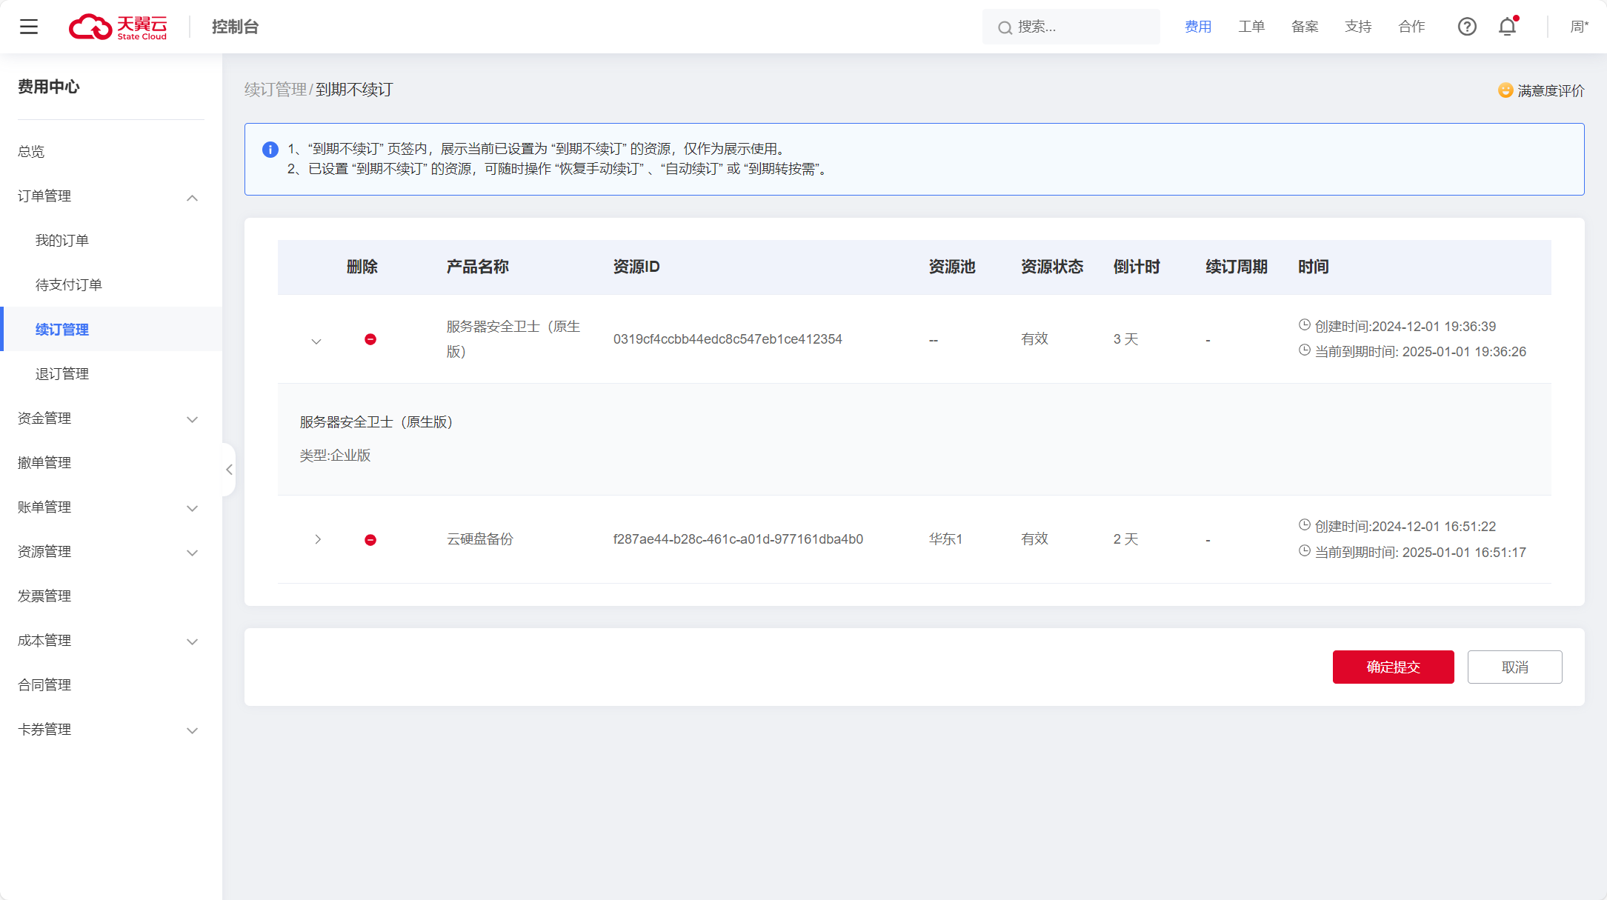Viewport: 1607px width, 900px height.
Task: Click the 确定提交 button
Action: coord(1393,667)
